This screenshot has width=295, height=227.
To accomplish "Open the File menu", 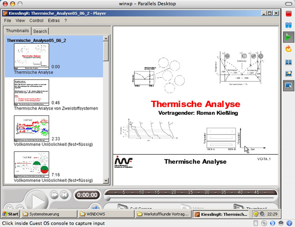I will point(7,21).
